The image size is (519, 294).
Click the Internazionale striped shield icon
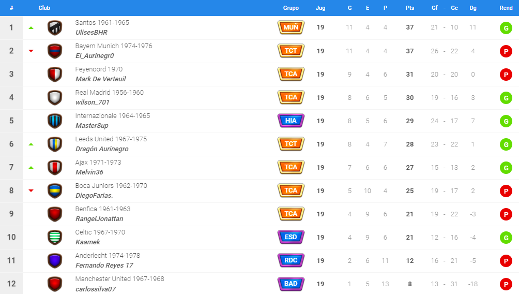tap(55, 121)
